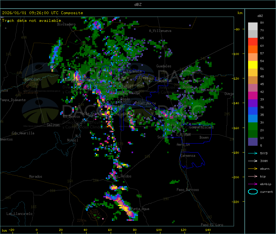Click the pink bip arrow legend icon

(253, 176)
